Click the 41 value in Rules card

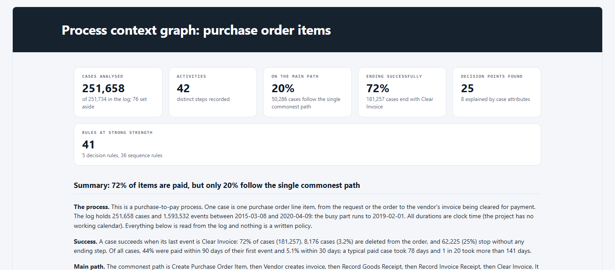(x=88, y=144)
